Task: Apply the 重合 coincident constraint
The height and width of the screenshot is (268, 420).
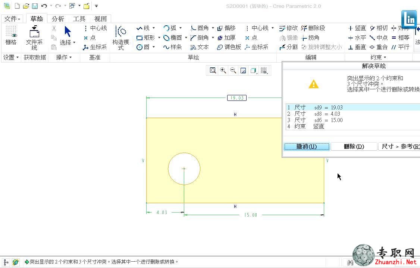Action: coord(379,47)
